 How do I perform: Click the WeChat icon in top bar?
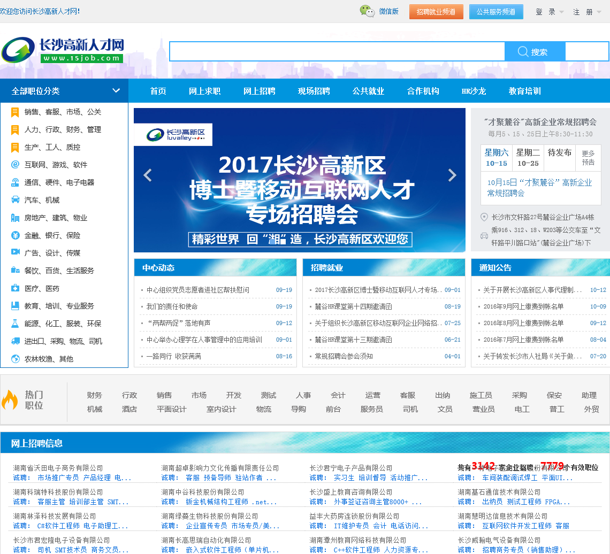click(367, 11)
